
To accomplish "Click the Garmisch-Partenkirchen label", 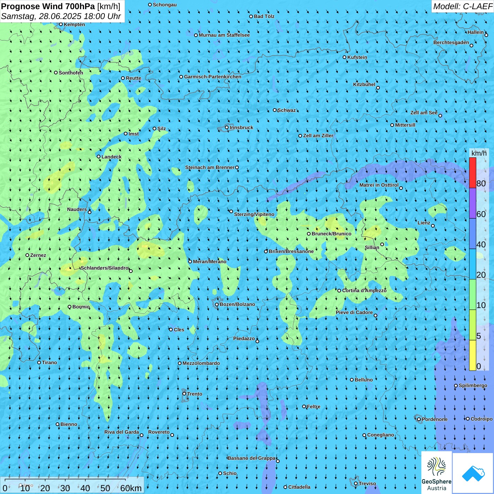I will (x=213, y=77).
